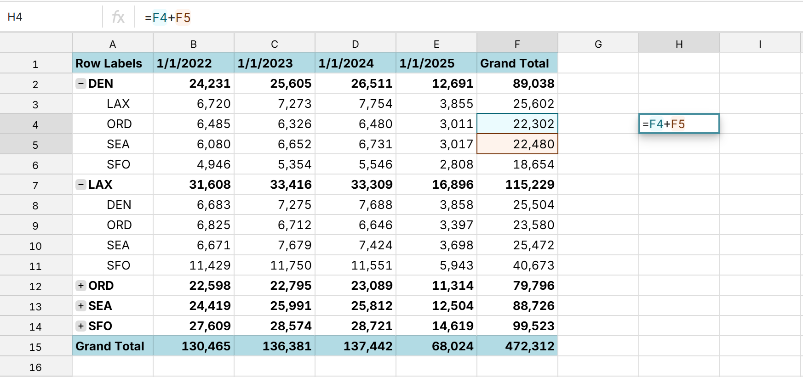Collapse the LAX pivot group
The width and height of the screenshot is (803, 377).
(81, 185)
